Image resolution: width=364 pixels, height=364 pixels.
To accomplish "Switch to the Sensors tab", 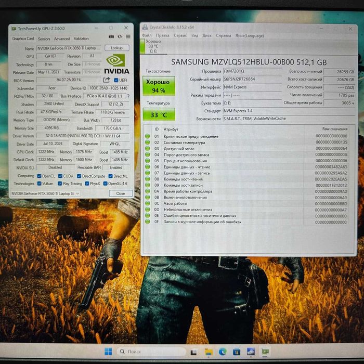I will (44, 39).
